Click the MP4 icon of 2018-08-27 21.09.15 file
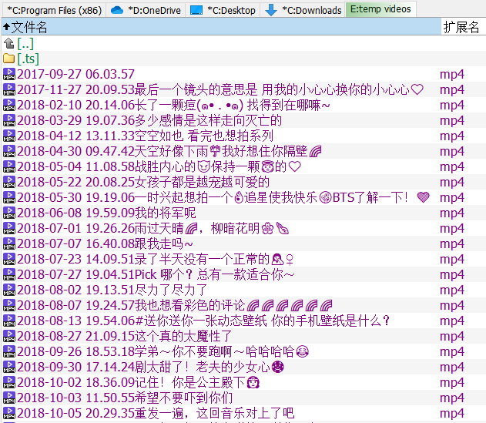This screenshot has height=423, width=486. [x=9, y=336]
